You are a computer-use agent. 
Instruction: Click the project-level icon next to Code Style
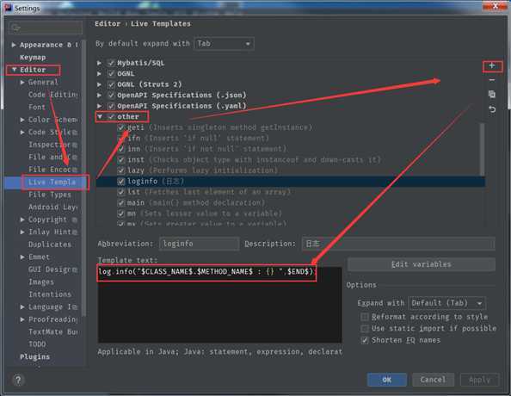[75, 133]
